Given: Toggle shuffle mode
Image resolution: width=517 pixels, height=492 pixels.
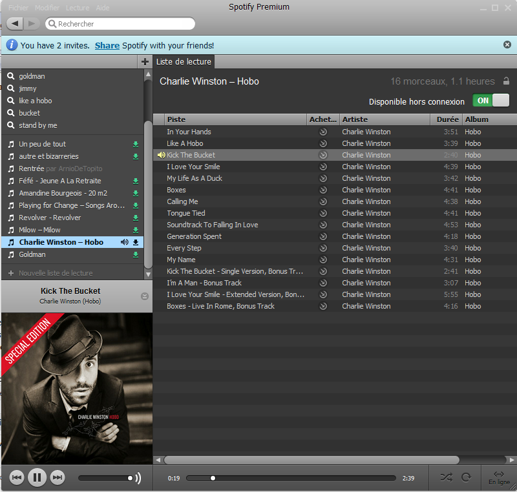Looking at the screenshot, I should 447,478.
